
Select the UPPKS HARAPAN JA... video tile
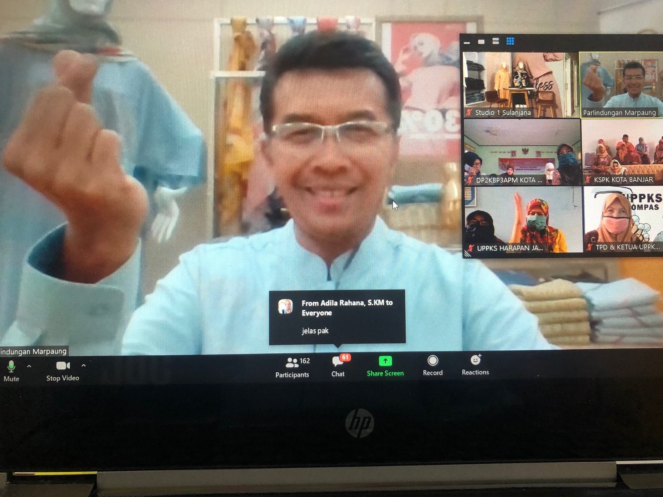pos(523,220)
